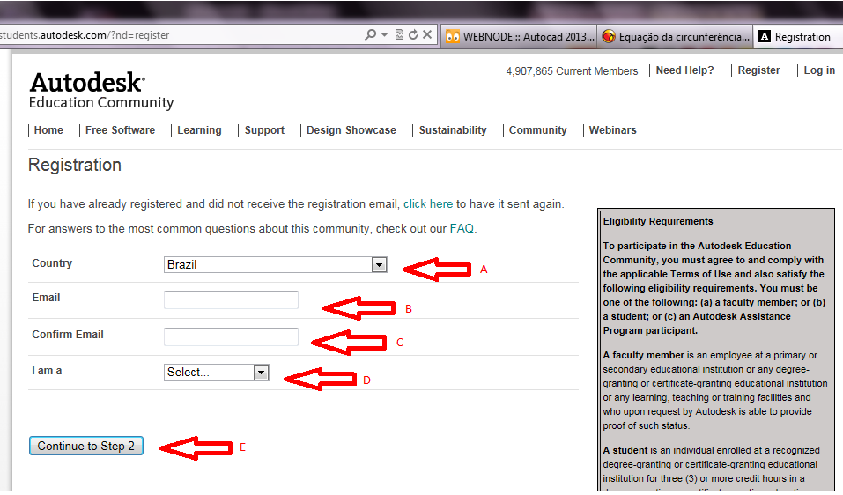Open the Free Software menu item
Screen dimensions: 843x495
[120, 130]
